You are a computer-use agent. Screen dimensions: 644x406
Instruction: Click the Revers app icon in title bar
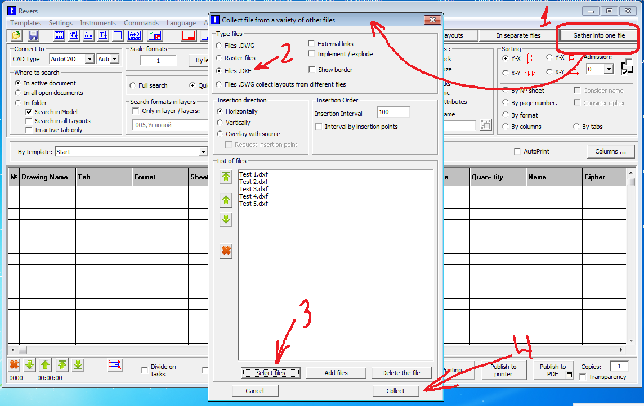[11, 11]
